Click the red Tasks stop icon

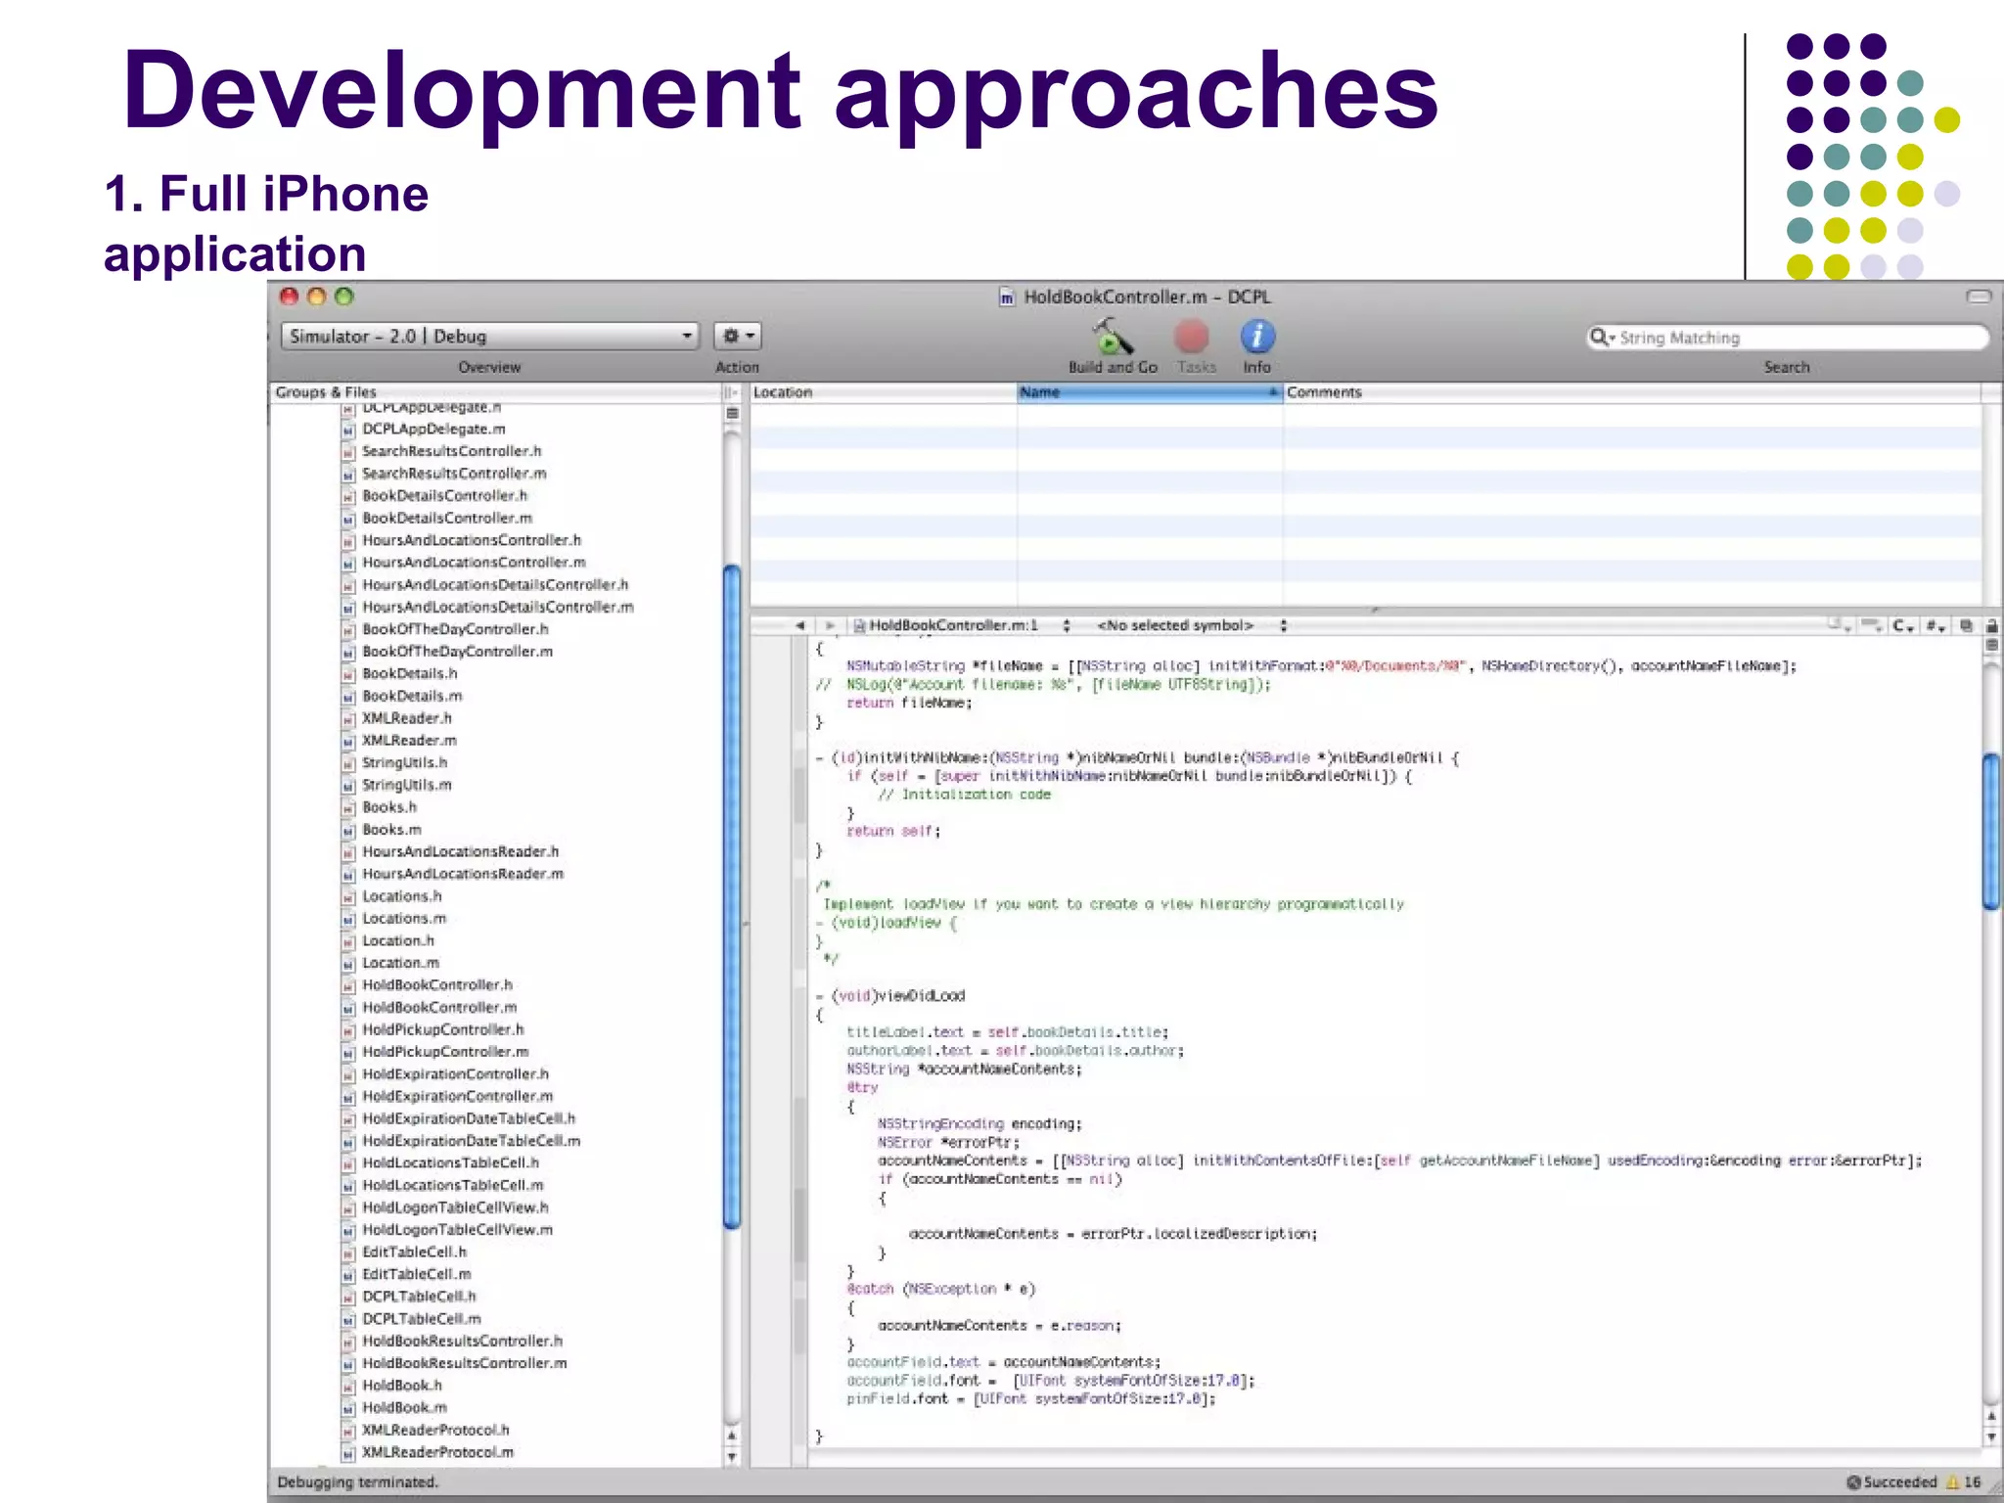[1191, 337]
